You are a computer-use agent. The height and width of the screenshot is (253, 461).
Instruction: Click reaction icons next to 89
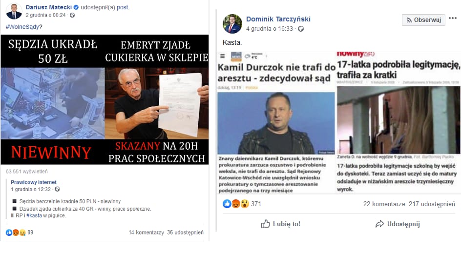16,233
